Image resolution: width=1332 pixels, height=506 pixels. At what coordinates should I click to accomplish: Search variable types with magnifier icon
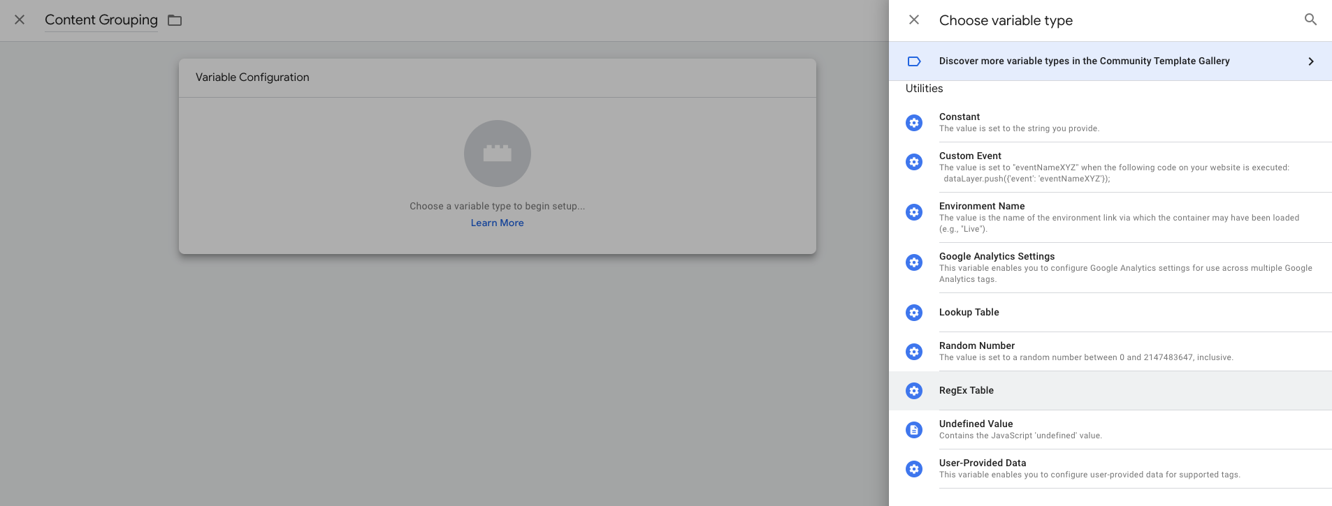click(1310, 20)
